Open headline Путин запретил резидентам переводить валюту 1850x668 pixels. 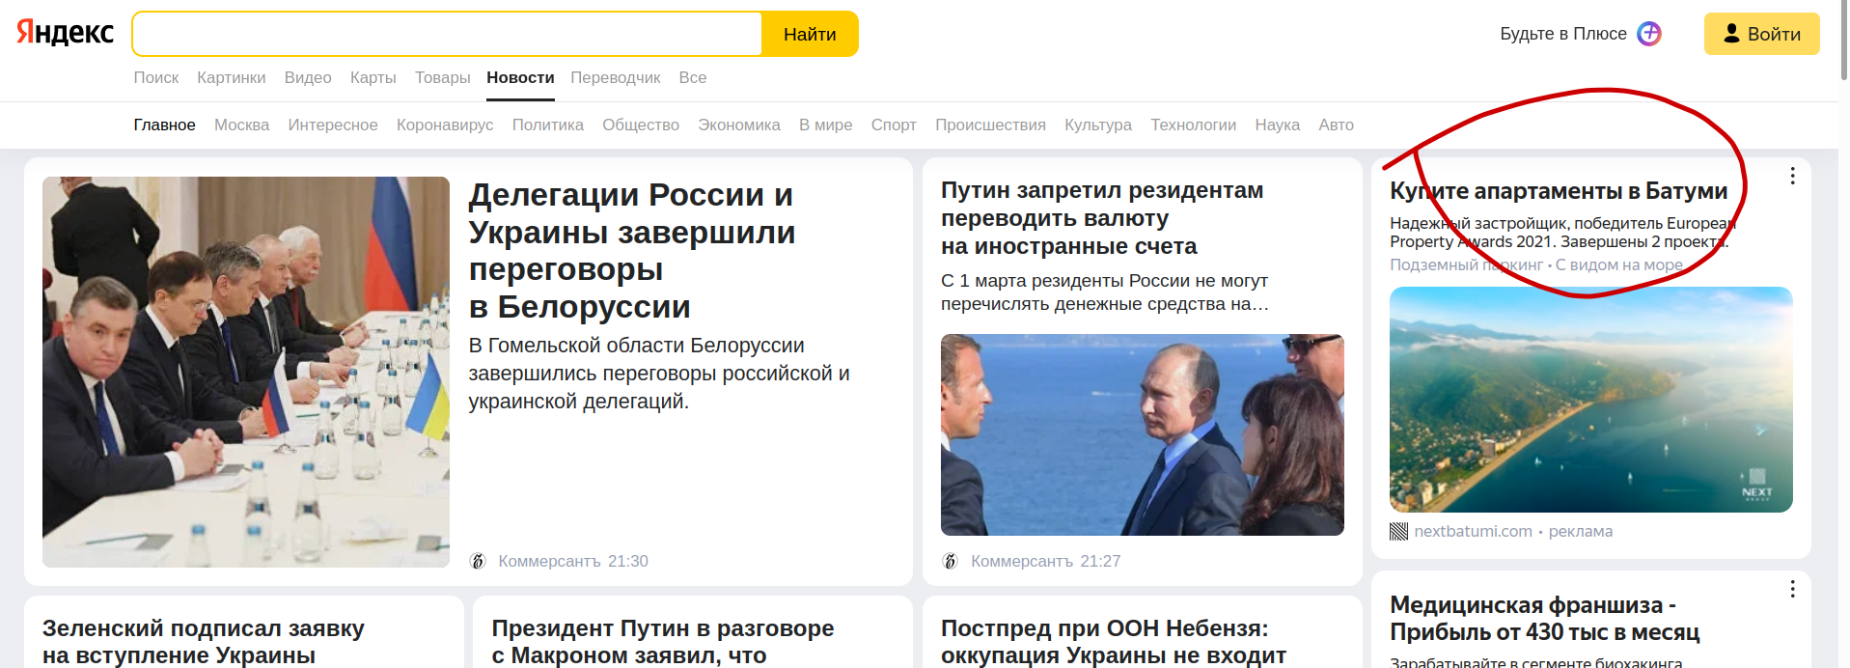pos(1102,218)
